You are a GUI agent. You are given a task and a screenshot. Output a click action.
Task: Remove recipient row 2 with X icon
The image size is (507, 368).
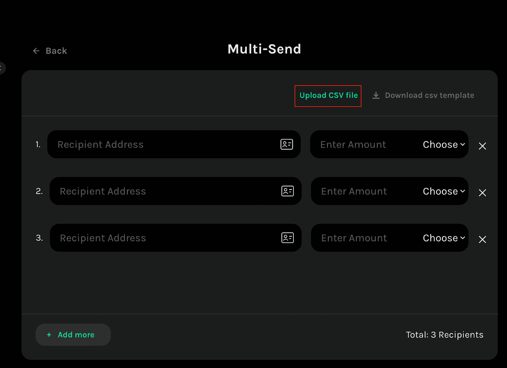coord(482,193)
